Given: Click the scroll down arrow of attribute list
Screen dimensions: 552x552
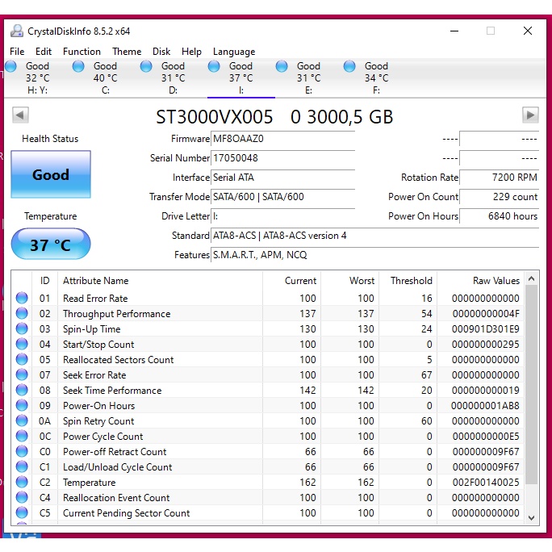Looking at the screenshot, I should click(531, 518).
